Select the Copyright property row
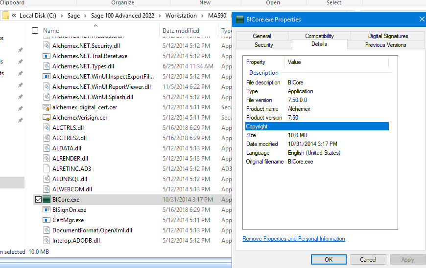 (317, 126)
